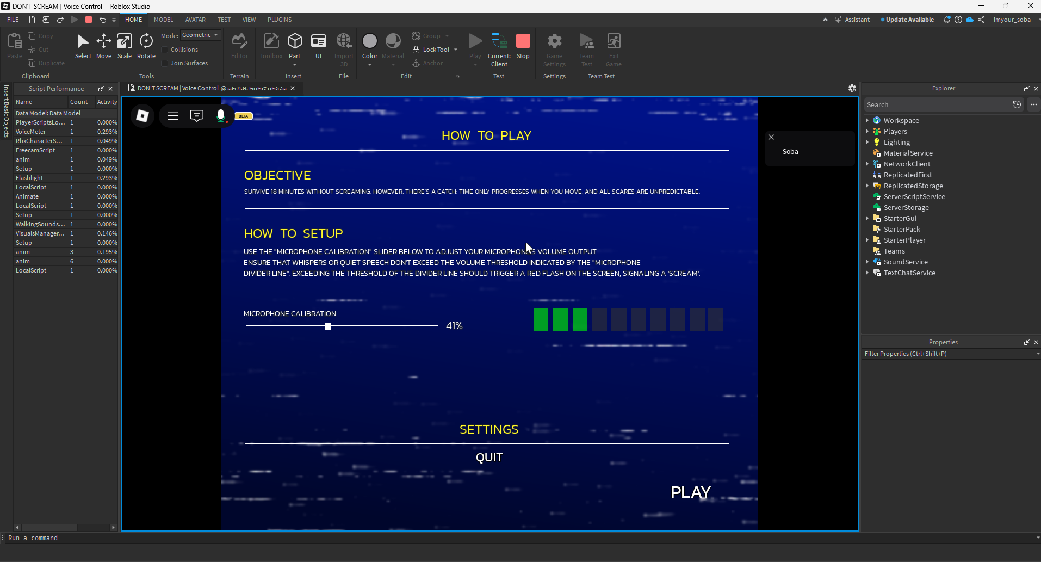Open the Toolbox
1041x562 pixels.
271,46
